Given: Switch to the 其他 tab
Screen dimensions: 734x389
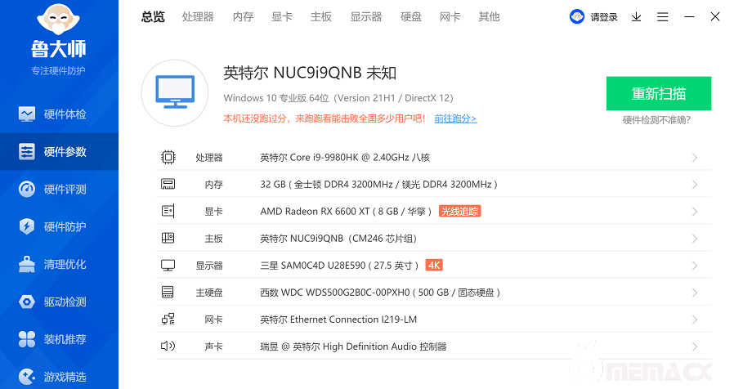Looking at the screenshot, I should (x=489, y=17).
